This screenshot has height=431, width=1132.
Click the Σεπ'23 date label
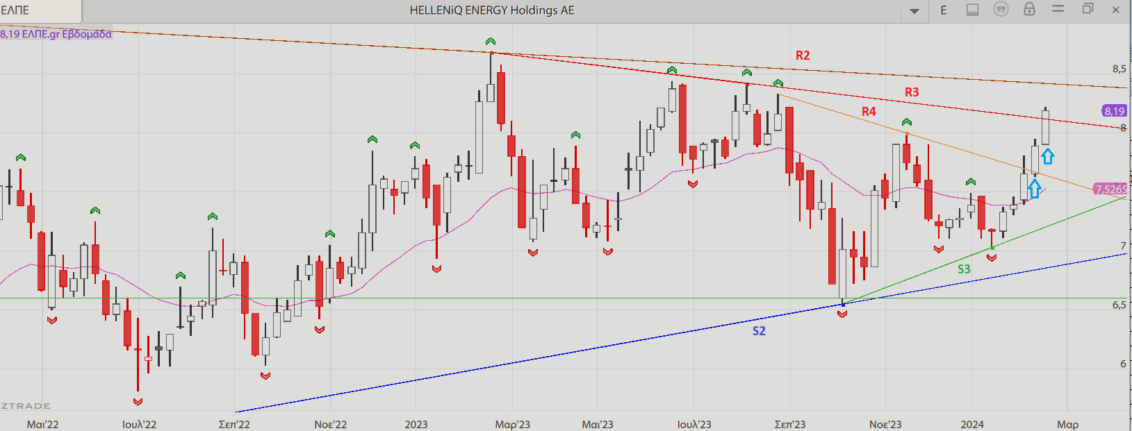pyautogui.click(x=790, y=424)
